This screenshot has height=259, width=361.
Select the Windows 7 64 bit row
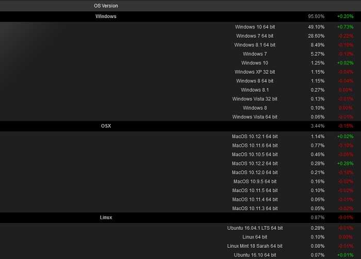255,36
